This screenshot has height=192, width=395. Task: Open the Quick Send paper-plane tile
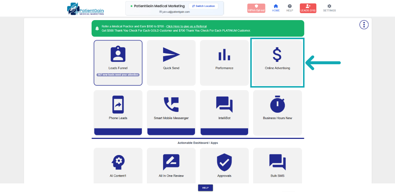coord(171,63)
